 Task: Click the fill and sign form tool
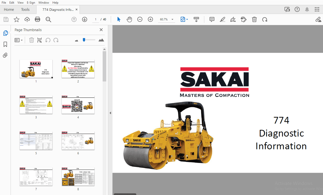[x=244, y=19]
